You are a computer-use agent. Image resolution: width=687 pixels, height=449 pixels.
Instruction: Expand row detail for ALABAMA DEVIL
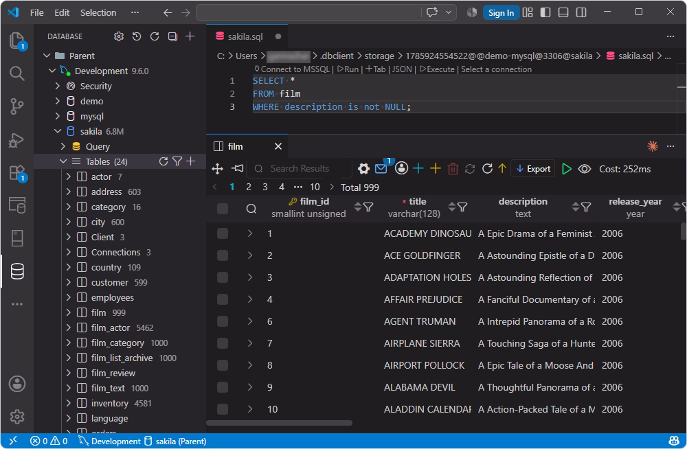pos(250,387)
